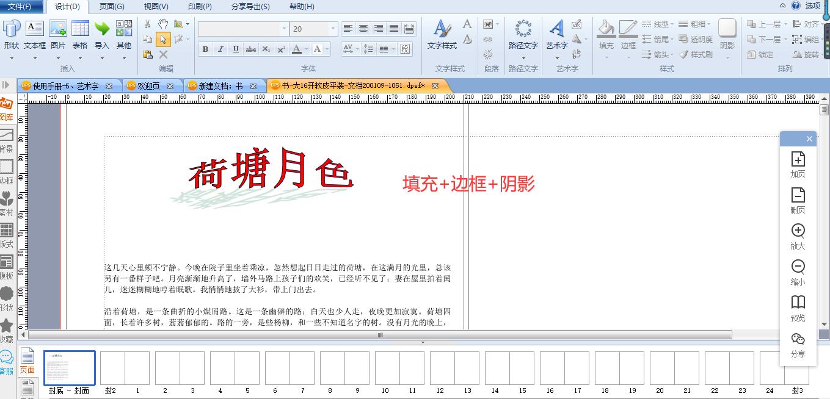Select the hand pan tool
The image size is (830, 399).
163,24
